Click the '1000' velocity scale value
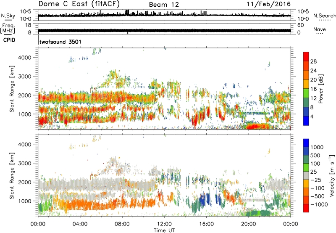This screenshot has height=233, width=336. pyautogui.click(x=317, y=147)
